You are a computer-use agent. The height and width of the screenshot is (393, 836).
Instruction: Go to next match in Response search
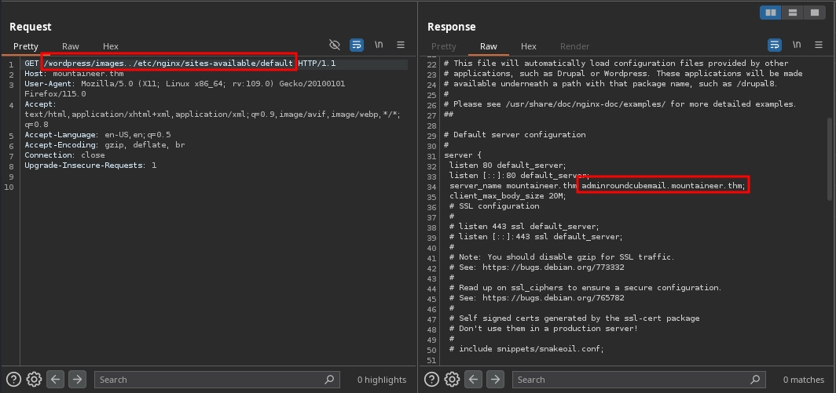(x=495, y=380)
